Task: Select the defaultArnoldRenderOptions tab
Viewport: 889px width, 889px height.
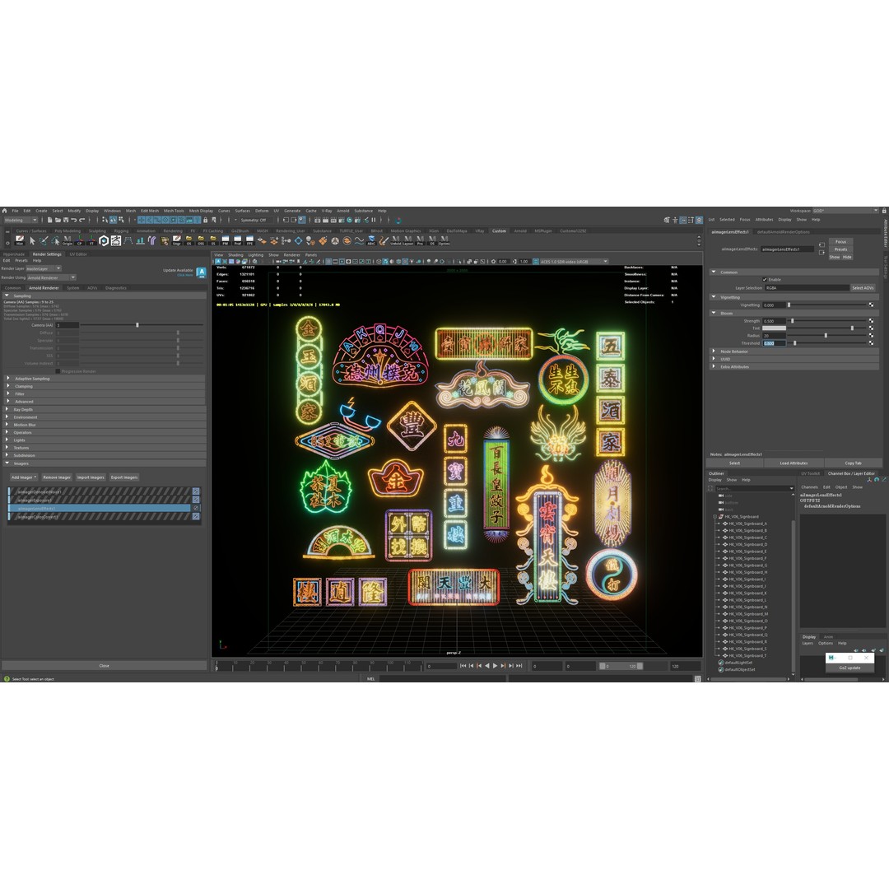Action: pos(784,232)
